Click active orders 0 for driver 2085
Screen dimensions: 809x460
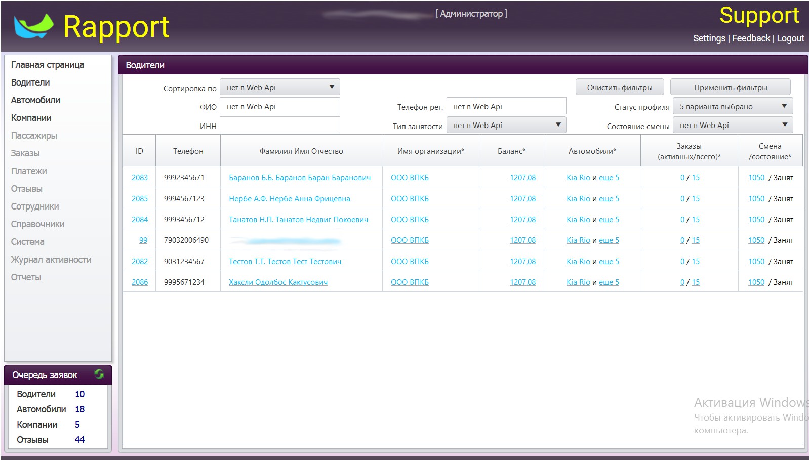point(682,199)
